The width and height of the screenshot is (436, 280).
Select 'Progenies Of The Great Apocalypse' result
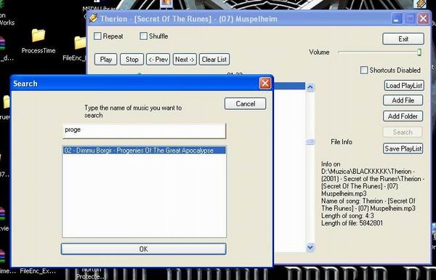point(144,151)
